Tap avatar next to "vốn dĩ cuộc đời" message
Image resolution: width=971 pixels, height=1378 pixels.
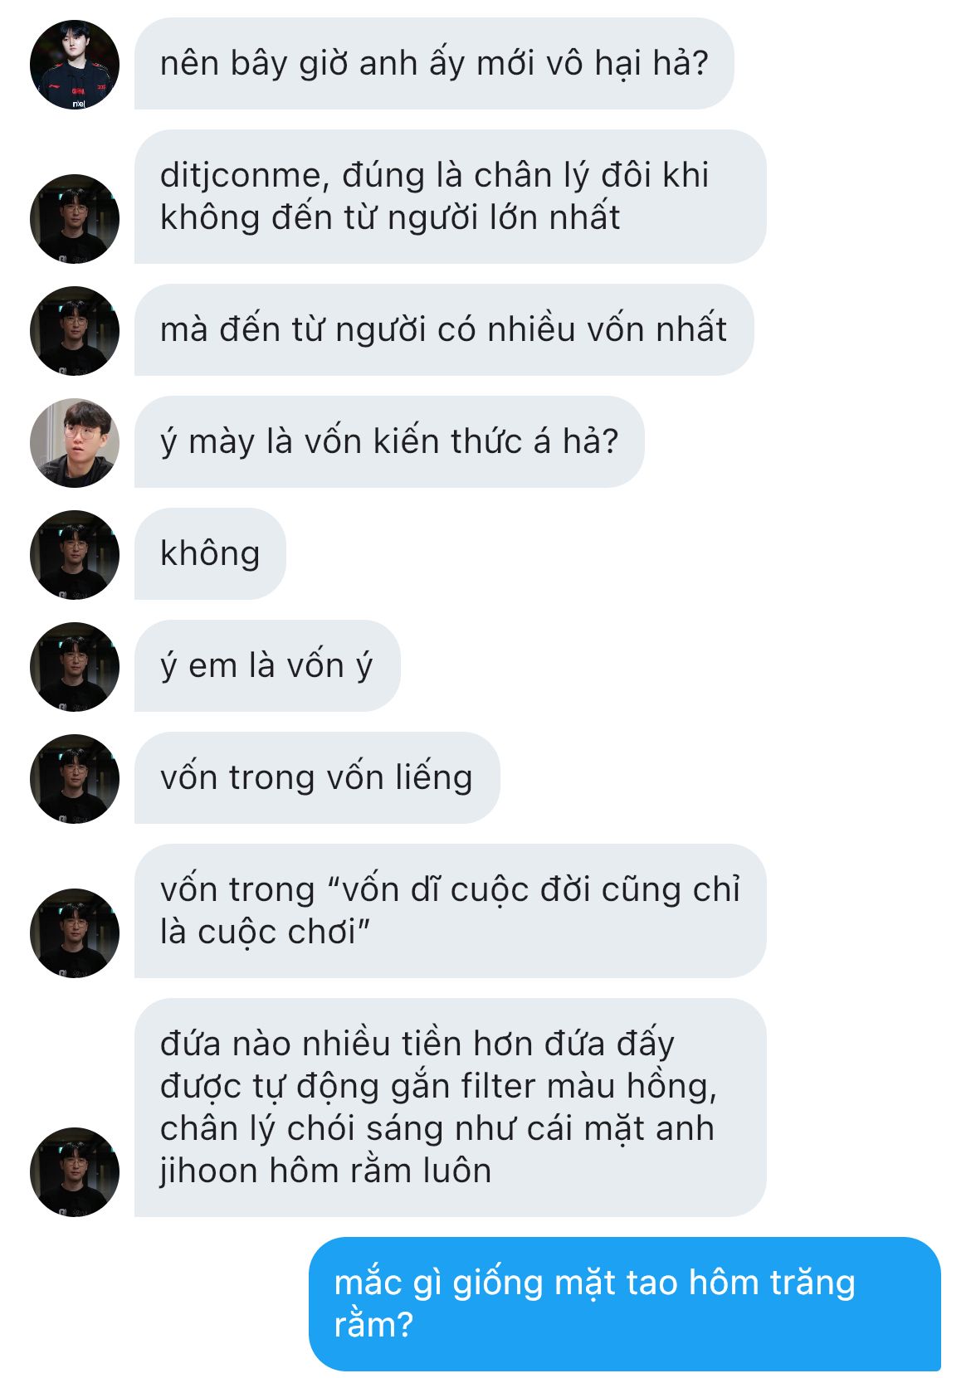tap(75, 933)
